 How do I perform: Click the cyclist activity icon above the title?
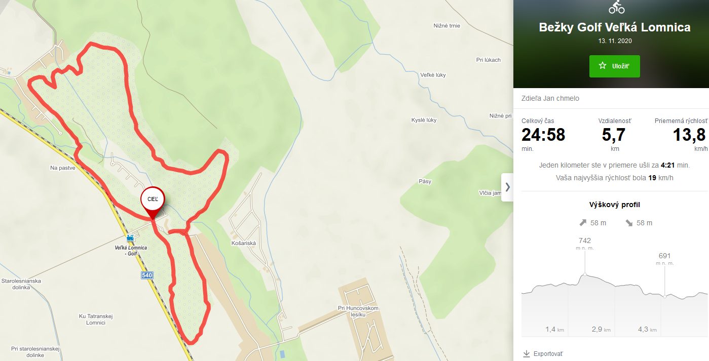click(x=616, y=7)
